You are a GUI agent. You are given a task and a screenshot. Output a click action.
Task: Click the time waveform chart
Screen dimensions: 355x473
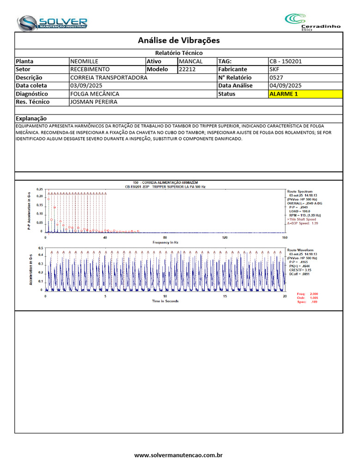tap(165, 270)
